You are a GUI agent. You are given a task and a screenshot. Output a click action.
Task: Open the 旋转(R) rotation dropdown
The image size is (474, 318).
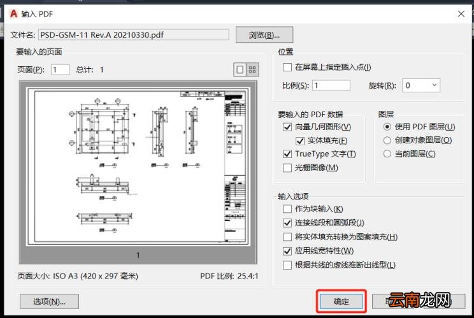[420, 85]
